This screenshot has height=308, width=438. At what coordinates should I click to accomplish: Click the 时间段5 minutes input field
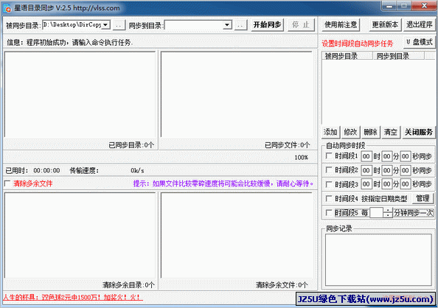click(376, 213)
